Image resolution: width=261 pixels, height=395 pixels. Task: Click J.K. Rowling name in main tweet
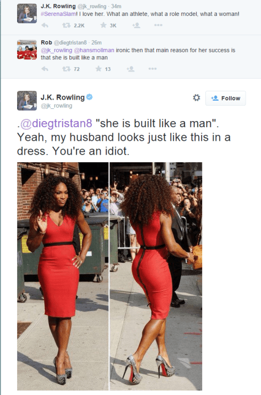point(63,97)
